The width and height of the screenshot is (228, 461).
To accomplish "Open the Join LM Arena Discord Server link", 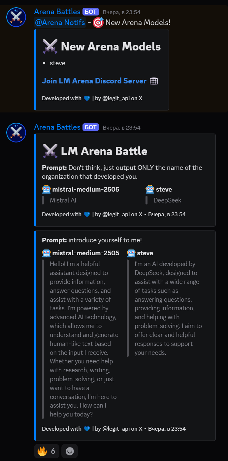I will (x=94, y=81).
